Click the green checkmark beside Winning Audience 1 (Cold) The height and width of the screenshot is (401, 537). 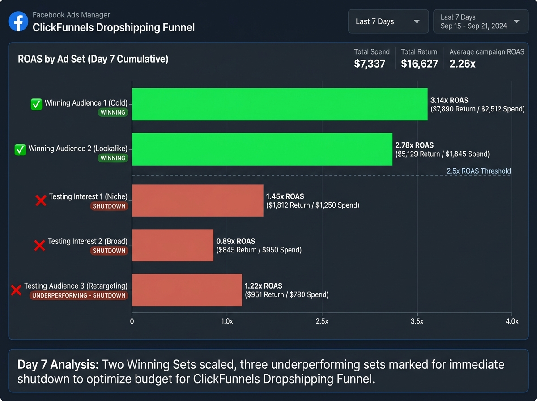(x=36, y=104)
